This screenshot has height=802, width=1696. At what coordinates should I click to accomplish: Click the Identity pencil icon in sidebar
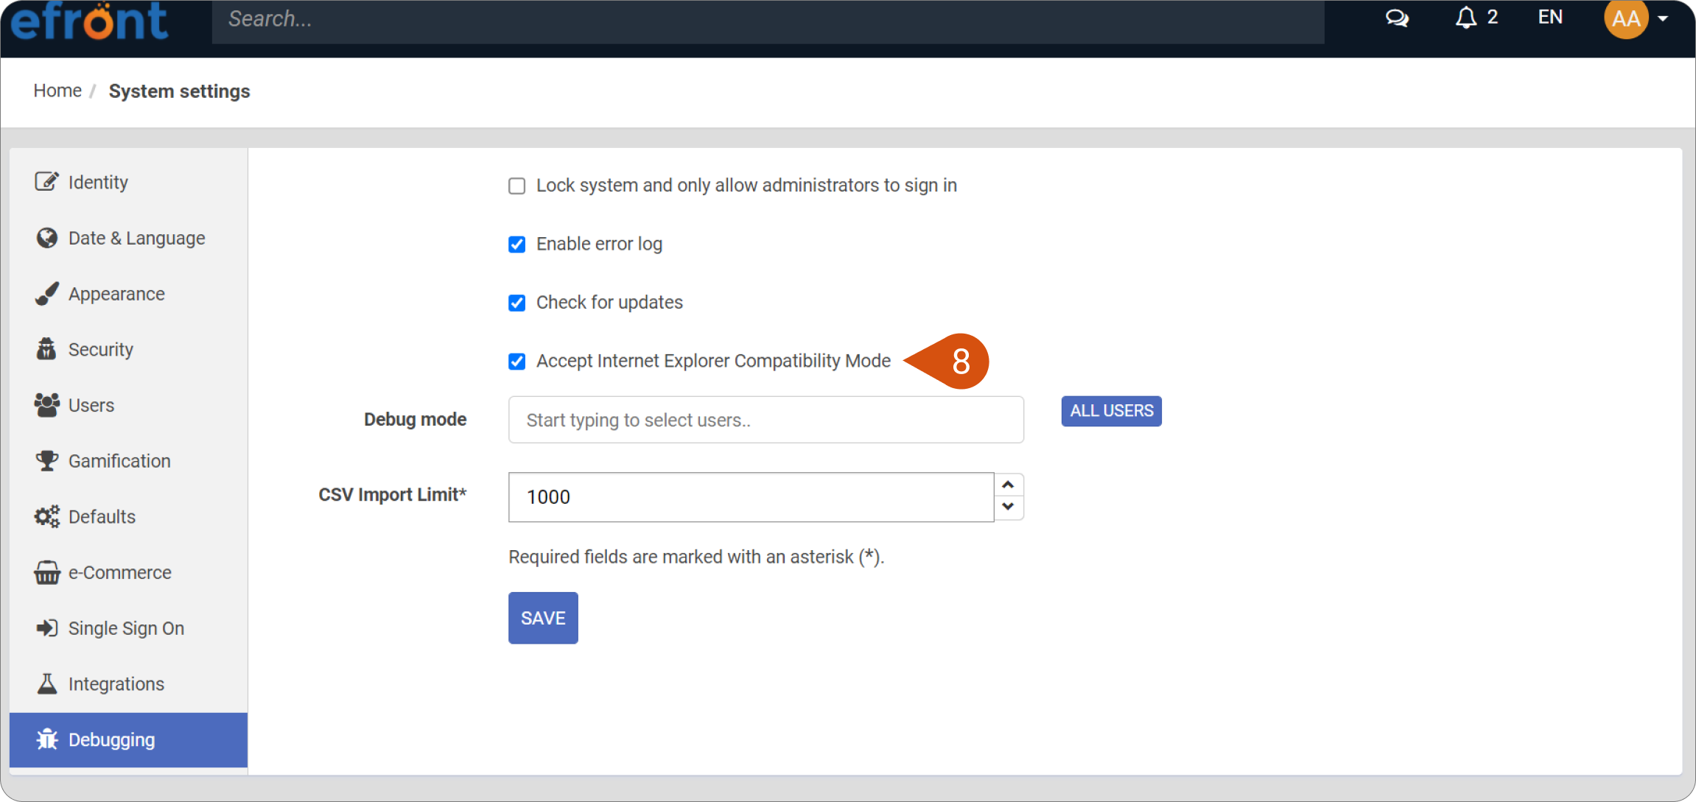[x=46, y=181]
